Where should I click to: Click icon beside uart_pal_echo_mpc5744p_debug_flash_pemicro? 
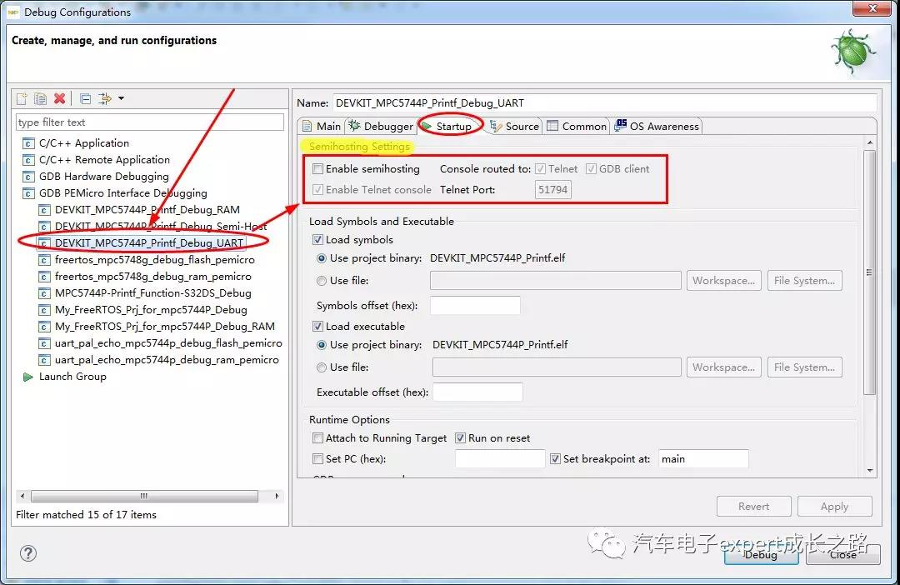44,343
